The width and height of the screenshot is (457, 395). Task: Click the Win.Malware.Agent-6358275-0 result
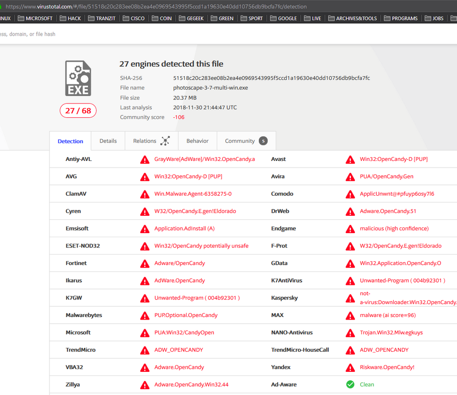193,194
